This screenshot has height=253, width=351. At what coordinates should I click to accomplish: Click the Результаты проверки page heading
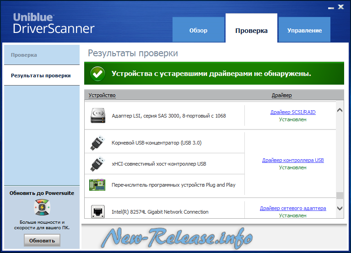[x=133, y=53]
